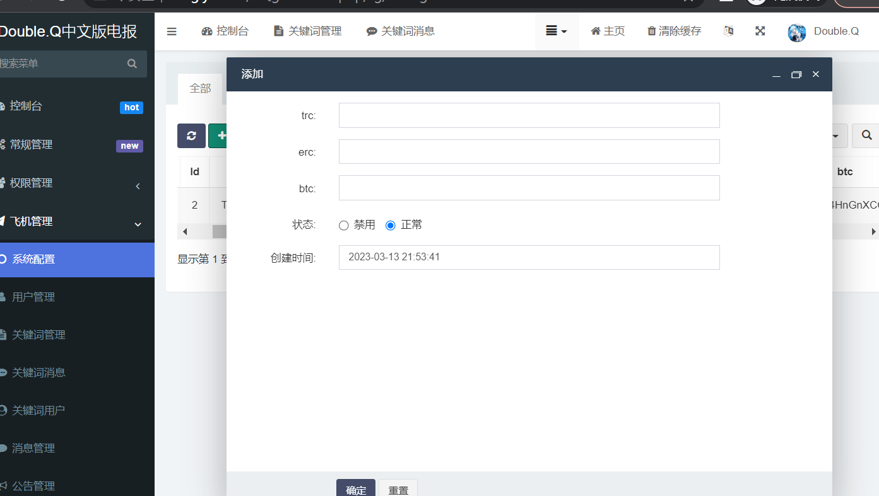
Task: Click the language switch icon
Action: [728, 31]
